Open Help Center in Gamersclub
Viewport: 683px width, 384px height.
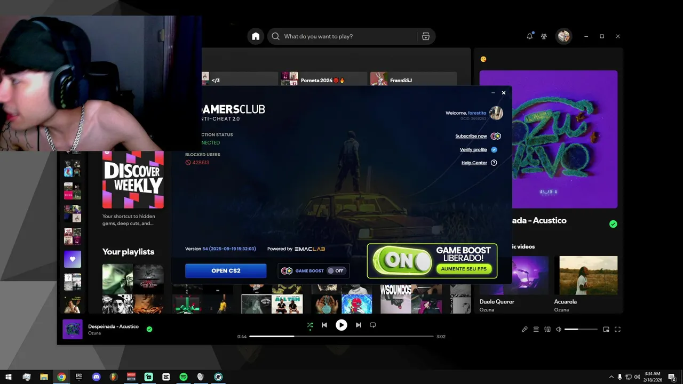click(x=474, y=163)
